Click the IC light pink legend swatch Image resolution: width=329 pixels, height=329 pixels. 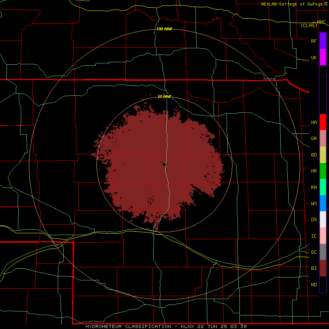pos(323,236)
